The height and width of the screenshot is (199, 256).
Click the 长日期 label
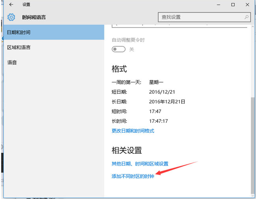[119, 102]
